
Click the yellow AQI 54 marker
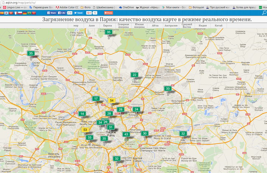(112, 100)
